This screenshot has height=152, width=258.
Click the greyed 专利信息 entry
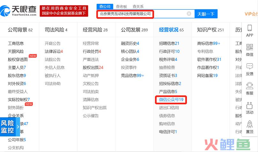[205, 52]
